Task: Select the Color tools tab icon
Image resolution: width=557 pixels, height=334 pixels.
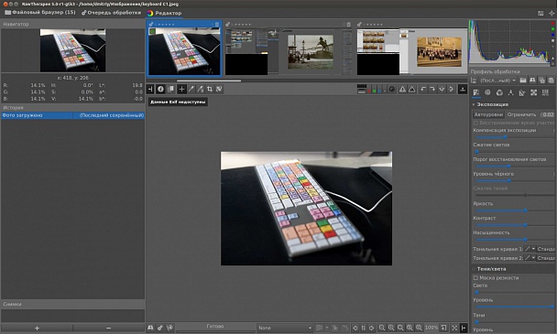Action: pos(499,92)
